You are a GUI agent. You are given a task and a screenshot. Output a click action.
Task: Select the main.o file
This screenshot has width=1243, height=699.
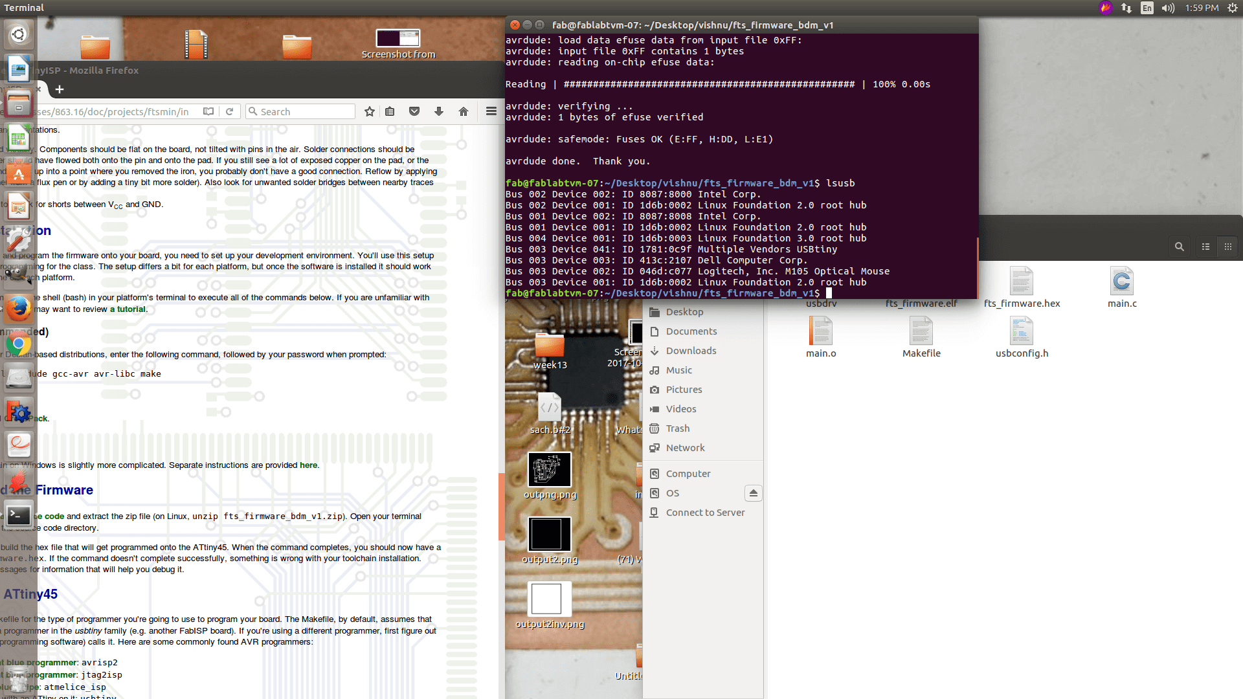(821, 337)
